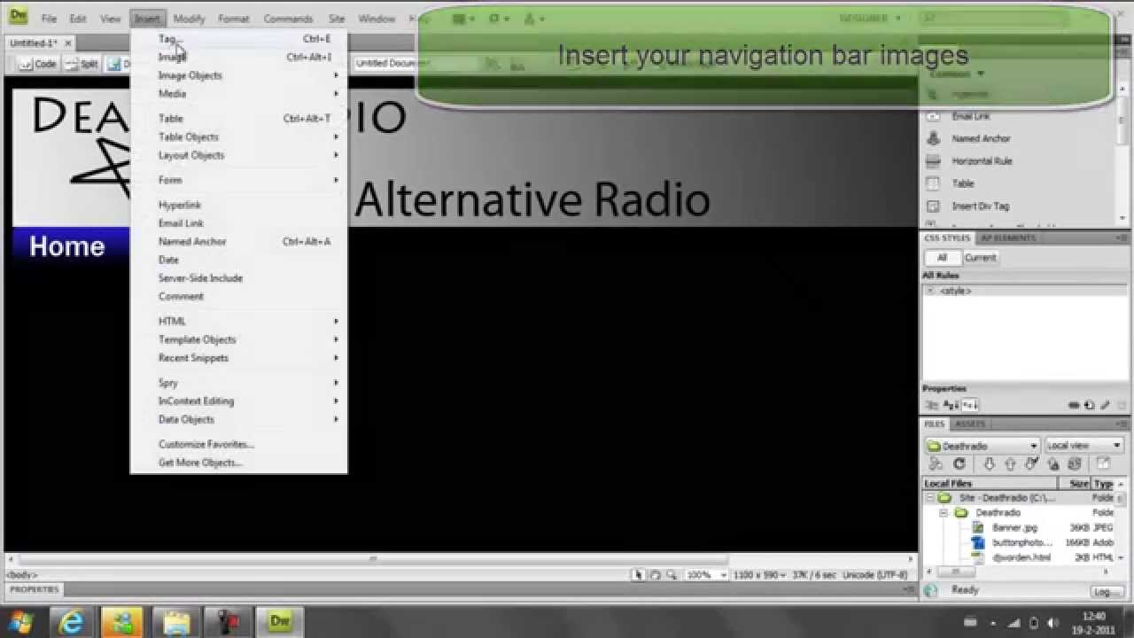Click the <body> tag selector
Image resolution: width=1134 pixels, height=638 pixels.
click(20, 575)
